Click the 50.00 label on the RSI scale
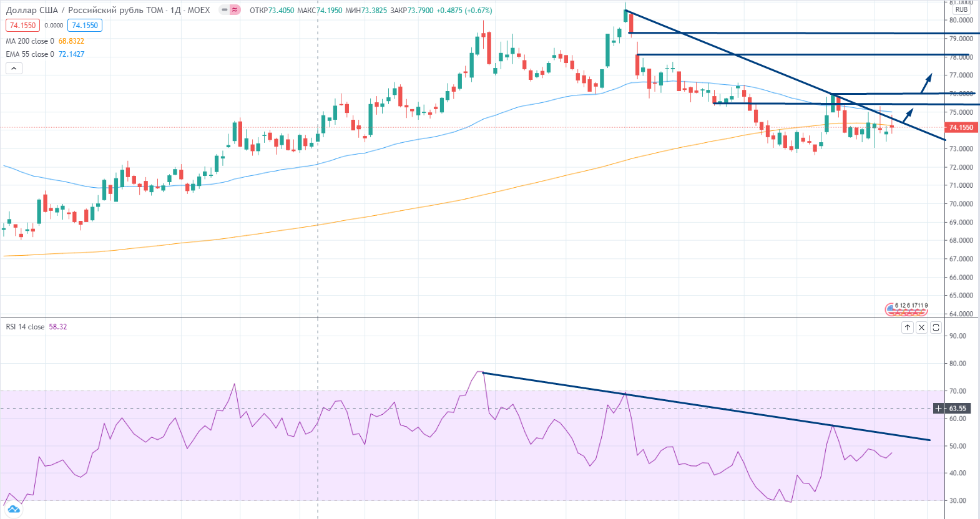The height and width of the screenshot is (519, 980). (958, 446)
